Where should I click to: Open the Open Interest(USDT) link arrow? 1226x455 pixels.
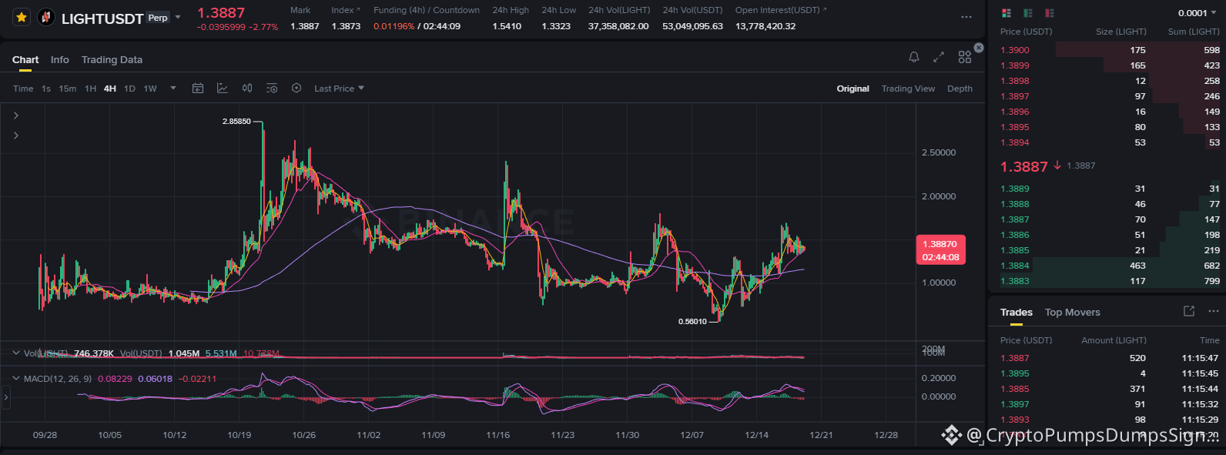(x=825, y=10)
